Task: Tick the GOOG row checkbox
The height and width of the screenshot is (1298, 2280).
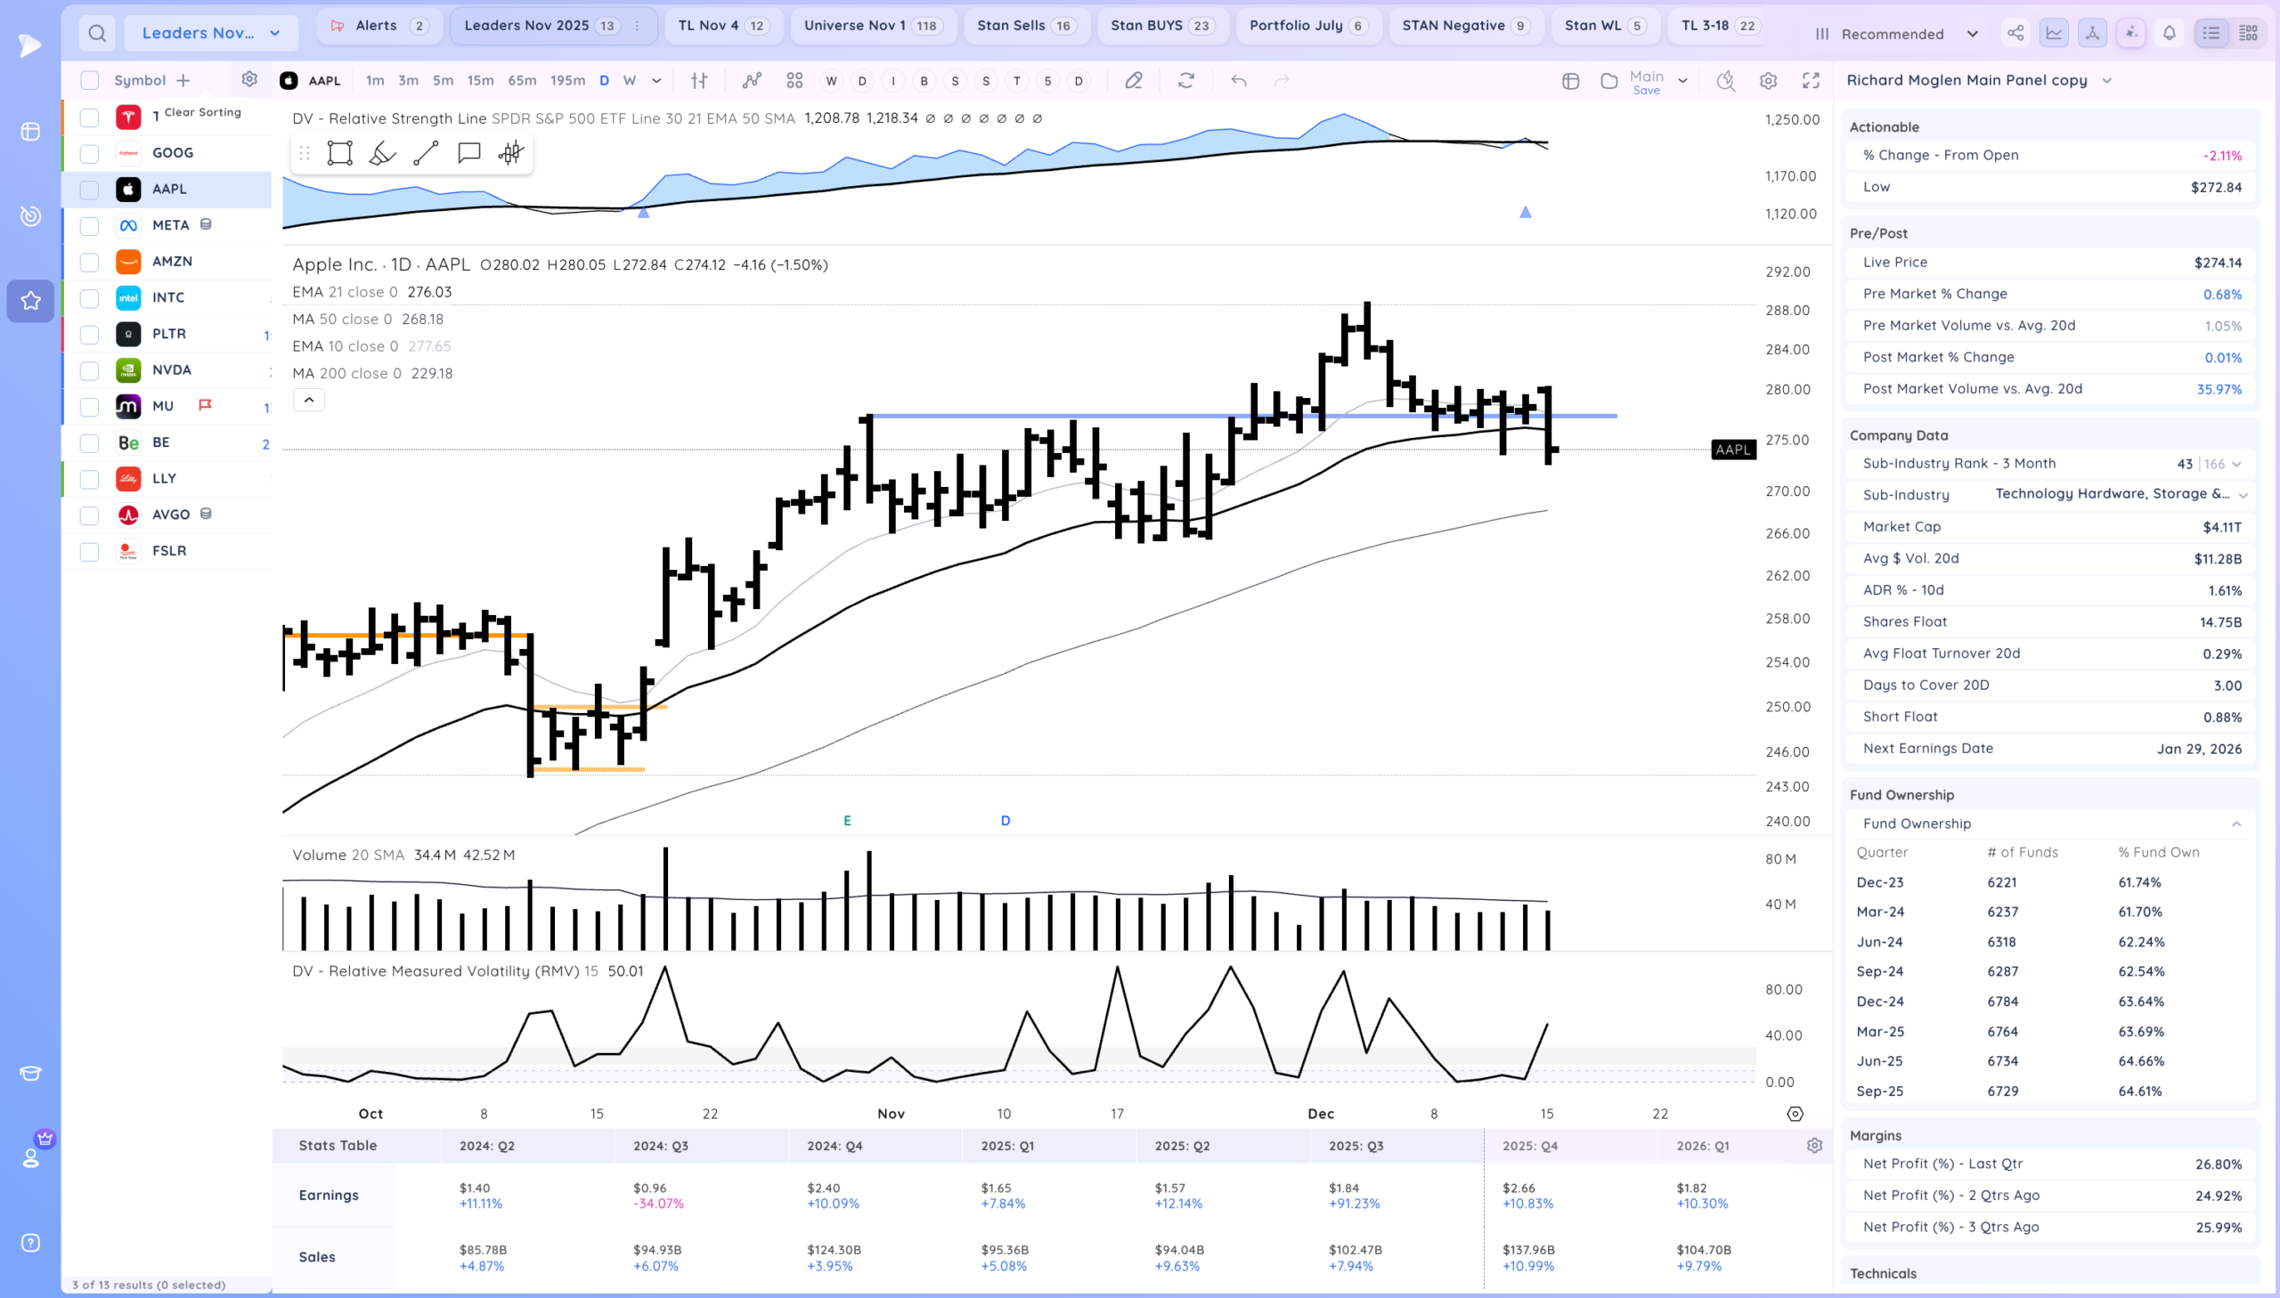Action: (x=89, y=153)
